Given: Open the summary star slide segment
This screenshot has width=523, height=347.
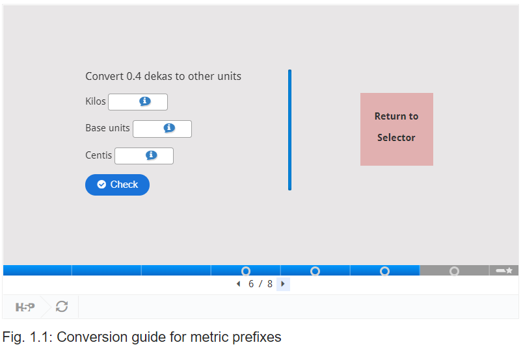Looking at the screenshot, I should (x=504, y=270).
